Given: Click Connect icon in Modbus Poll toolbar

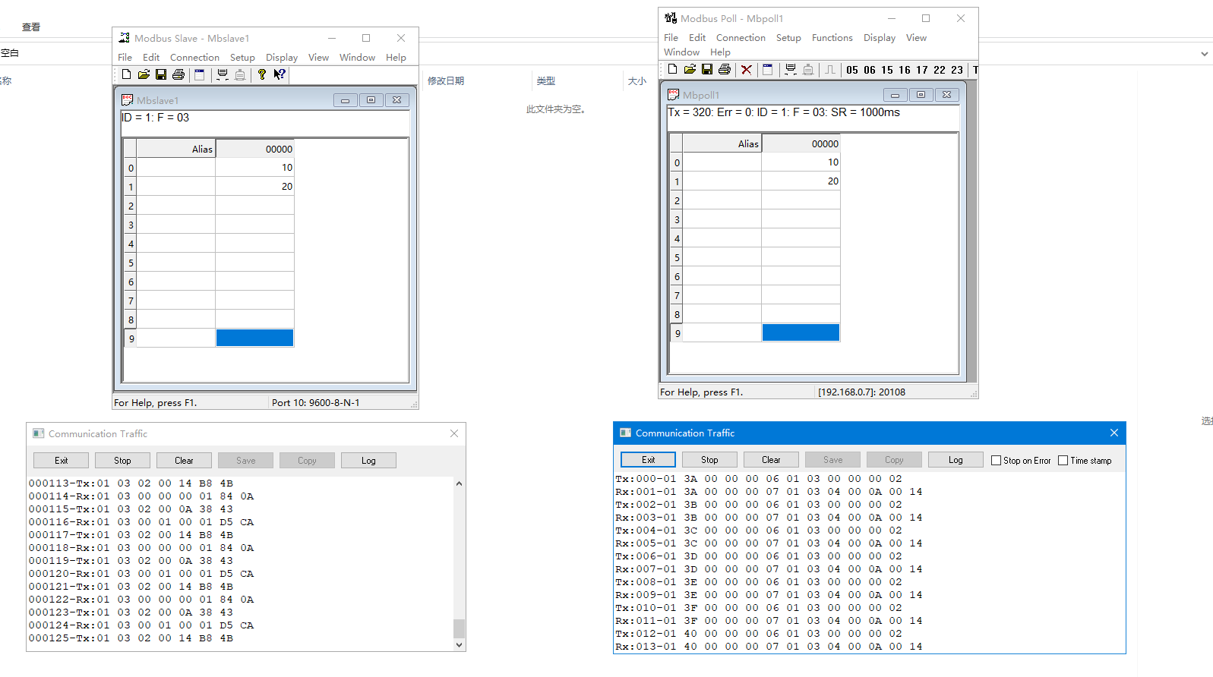Looking at the screenshot, I should (x=791, y=69).
